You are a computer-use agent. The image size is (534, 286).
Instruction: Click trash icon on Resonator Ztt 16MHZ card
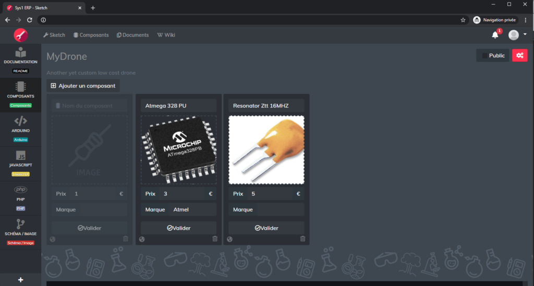coord(302,239)
